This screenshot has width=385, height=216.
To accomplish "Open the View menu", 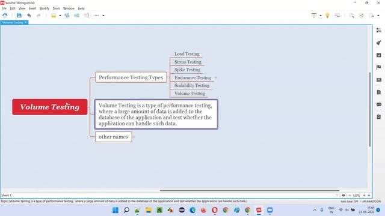I will 22,8.
